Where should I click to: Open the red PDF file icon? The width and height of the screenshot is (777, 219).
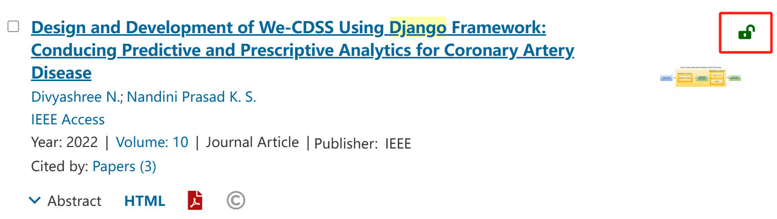pos(195,200)
